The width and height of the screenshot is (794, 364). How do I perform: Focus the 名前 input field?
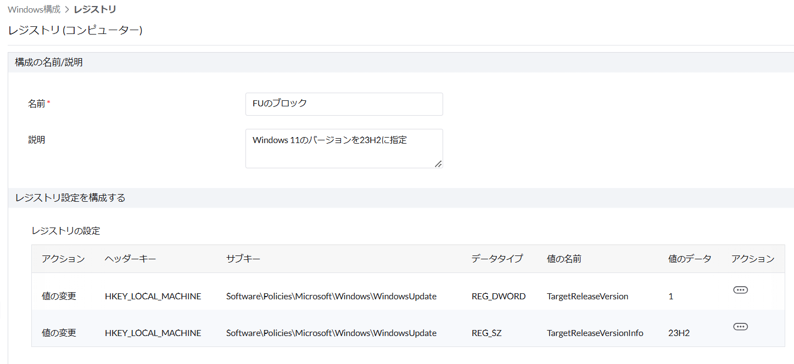click(344, 104)
